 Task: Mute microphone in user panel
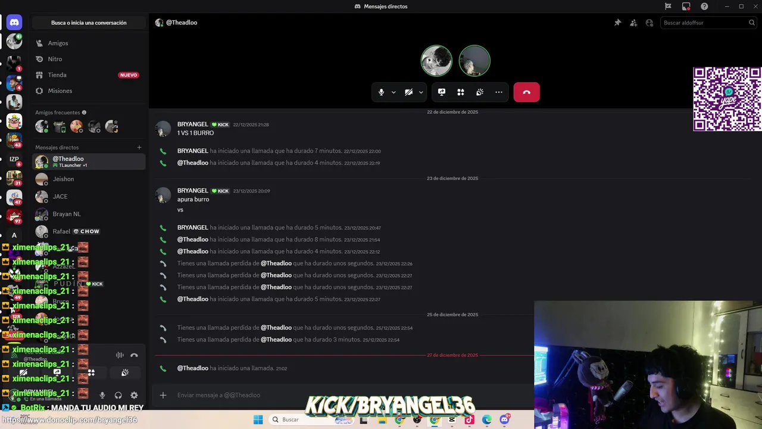click(x=102, y=395)
